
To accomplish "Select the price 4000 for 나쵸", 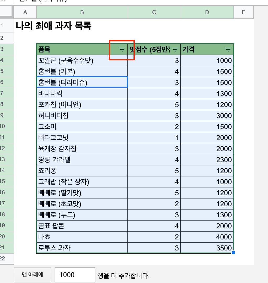I will click(207, 237).
